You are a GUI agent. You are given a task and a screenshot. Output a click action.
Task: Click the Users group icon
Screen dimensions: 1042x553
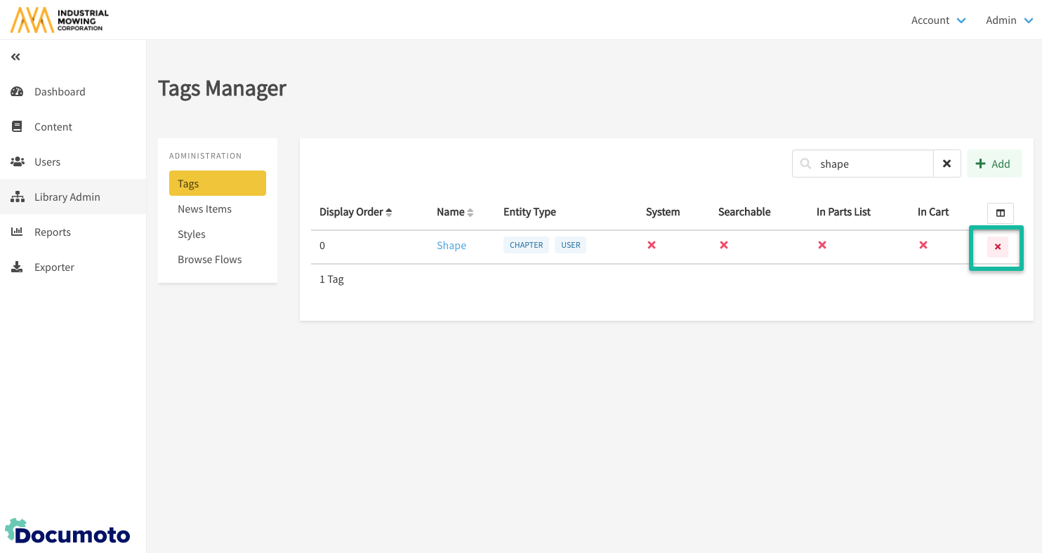click(x=18, y=162)
